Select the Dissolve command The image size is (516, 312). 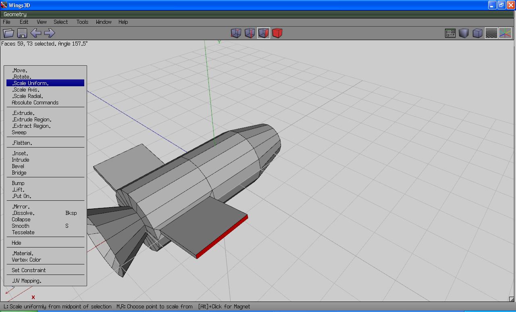(45, 213)
